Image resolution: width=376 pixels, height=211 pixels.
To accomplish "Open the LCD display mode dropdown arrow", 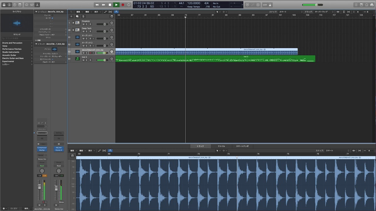I will (x=242, y=5).
